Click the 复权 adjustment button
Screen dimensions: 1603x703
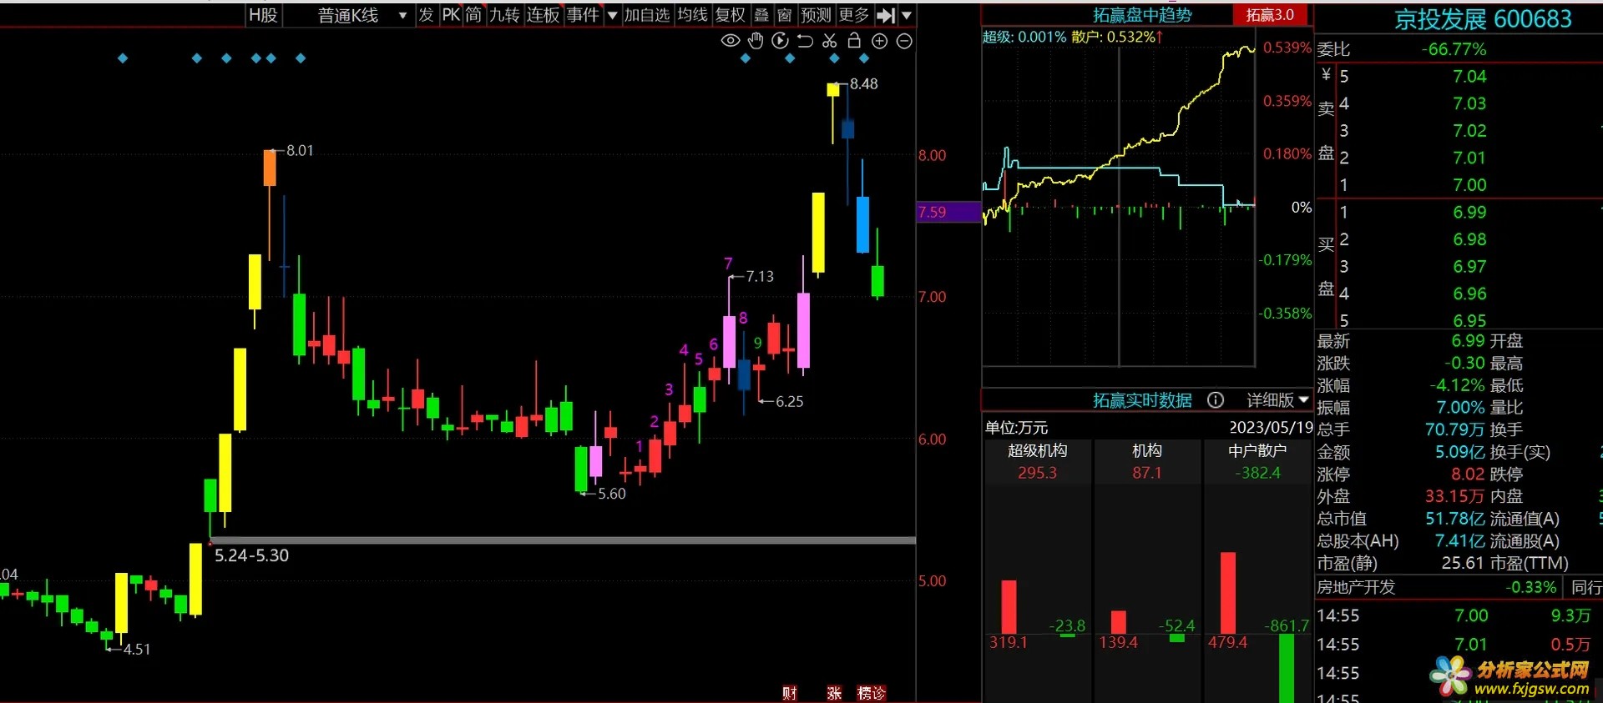click(x=731, y=15)
